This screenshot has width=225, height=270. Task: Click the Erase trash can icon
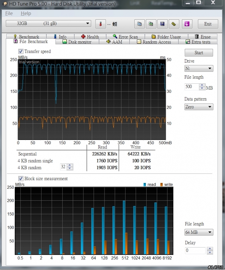coord(197,36)
